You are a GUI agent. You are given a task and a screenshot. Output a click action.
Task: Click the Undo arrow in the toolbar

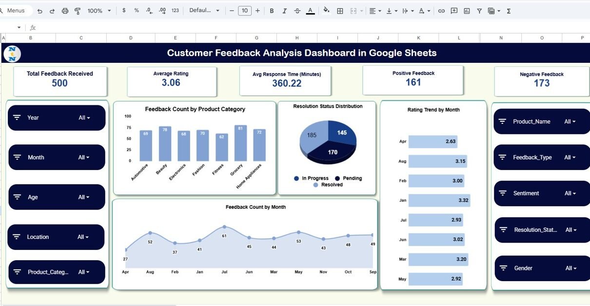(x=39, y=11)
